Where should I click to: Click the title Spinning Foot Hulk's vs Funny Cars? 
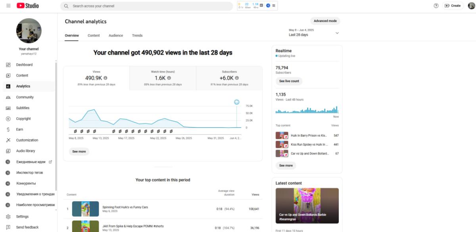pos(125,207)
